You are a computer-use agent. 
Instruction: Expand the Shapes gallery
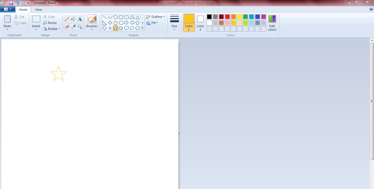tap(142, 28)
